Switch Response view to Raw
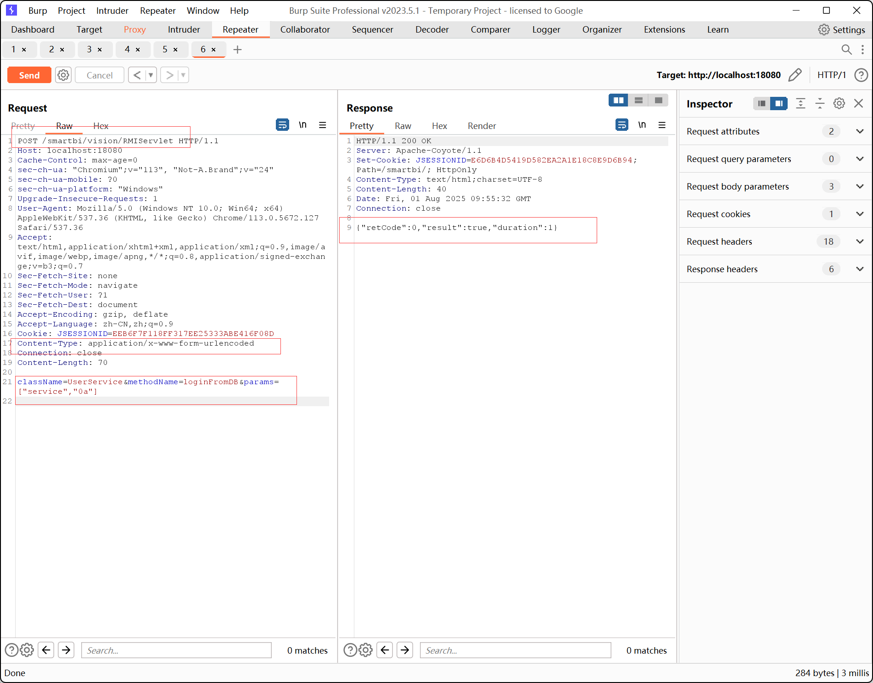Image resolution: width=873 pixels, height=683 pixels. (403, 126)
